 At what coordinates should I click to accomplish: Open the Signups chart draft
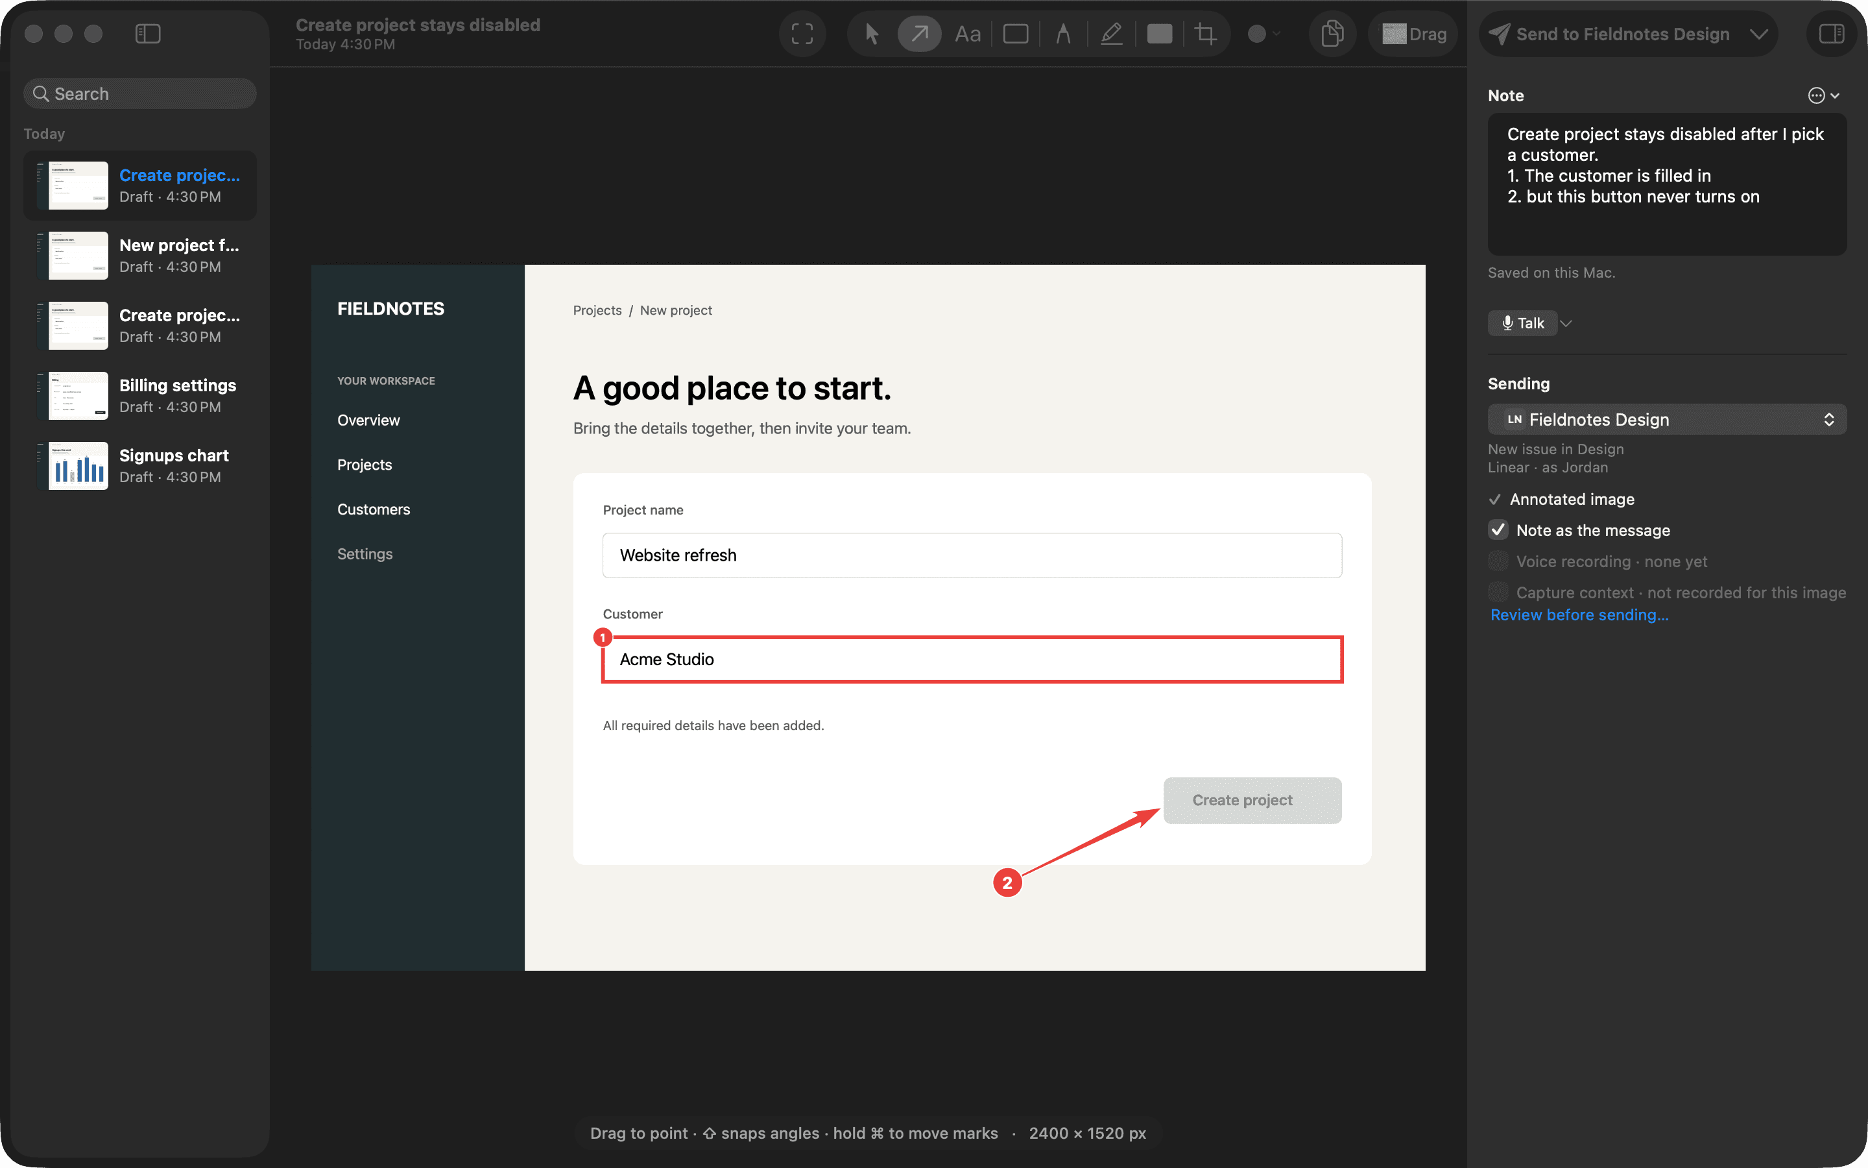tap(139, 466)
